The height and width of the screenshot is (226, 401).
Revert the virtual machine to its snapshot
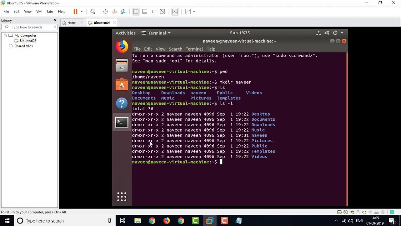click(x=114, y=12)
